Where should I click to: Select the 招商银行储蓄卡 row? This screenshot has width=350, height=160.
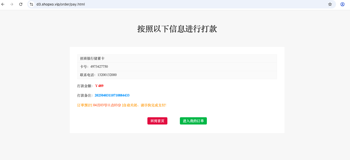coord(177,58)
